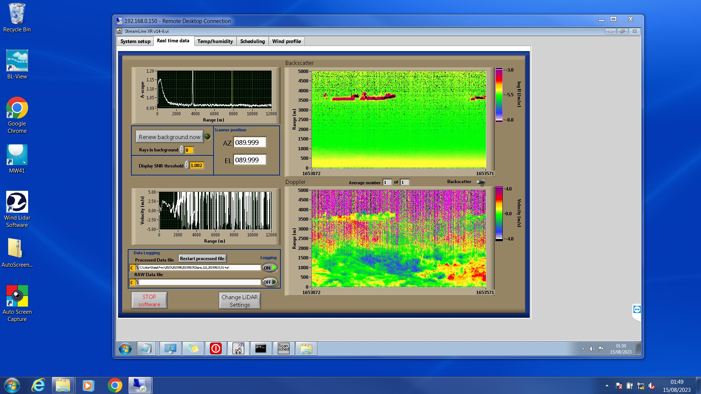Viewport: 701px width, 394px height.
Task: Open sticky notes in remote taskbar
Action: [193, 348]
